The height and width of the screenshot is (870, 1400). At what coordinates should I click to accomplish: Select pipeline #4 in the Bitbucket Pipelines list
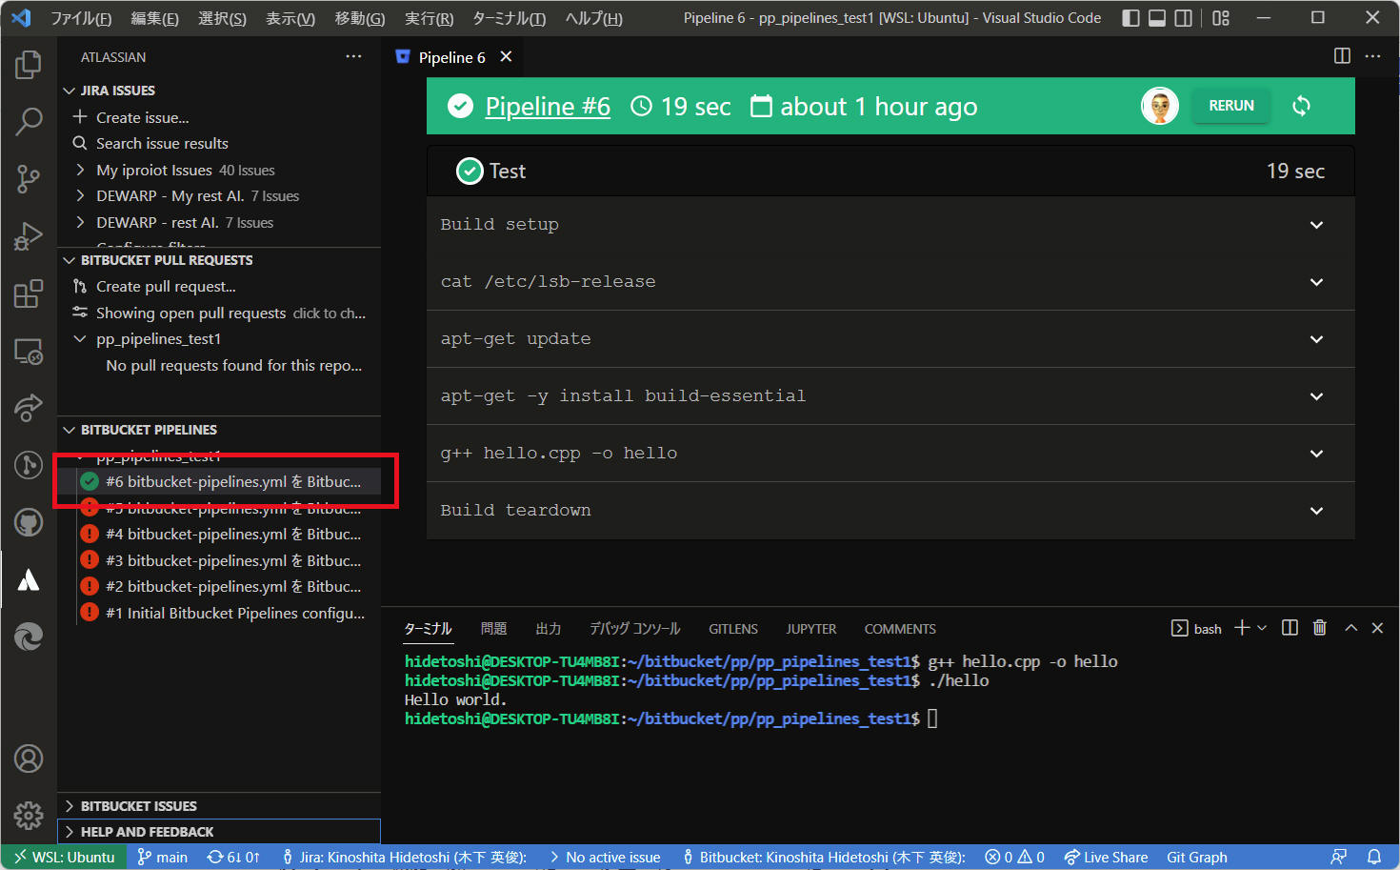point(210,534)
